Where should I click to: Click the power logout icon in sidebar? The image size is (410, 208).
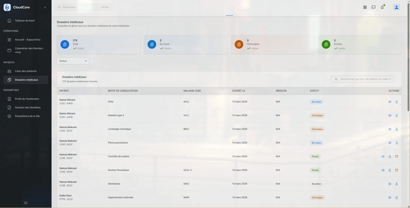pos(25,203)
